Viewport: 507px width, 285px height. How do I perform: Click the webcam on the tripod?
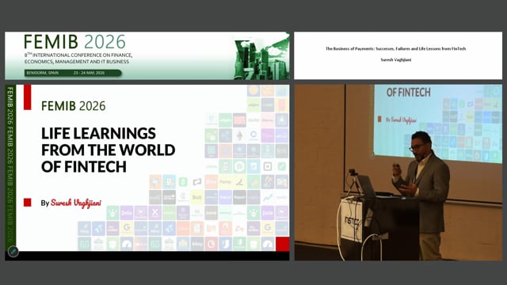coord(353,173)
